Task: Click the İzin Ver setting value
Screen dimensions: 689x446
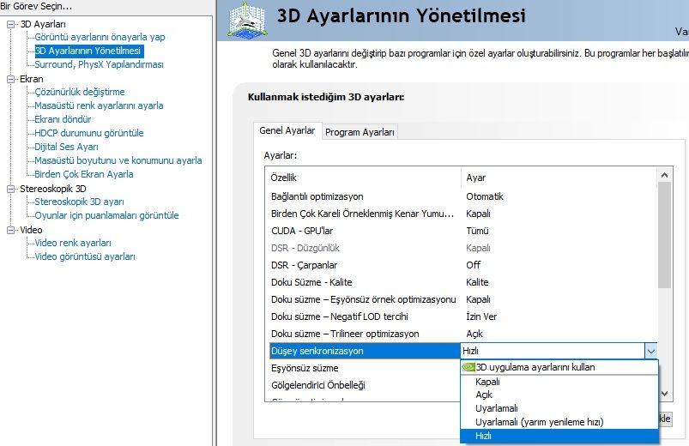Action: (481, 316)
